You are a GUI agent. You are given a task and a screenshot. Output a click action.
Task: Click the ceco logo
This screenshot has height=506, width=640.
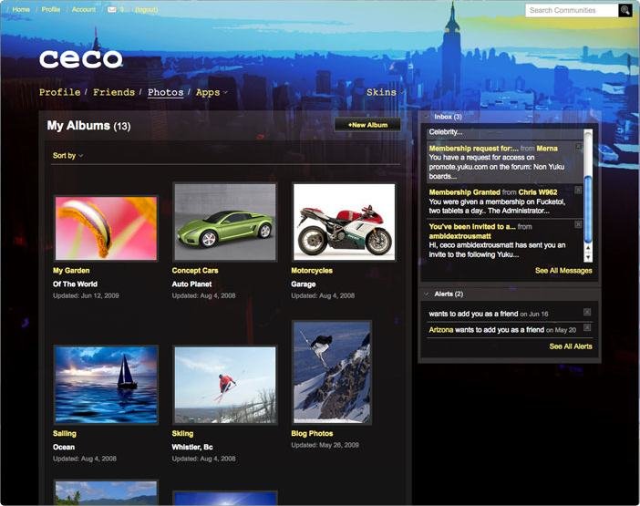[81, 59]
